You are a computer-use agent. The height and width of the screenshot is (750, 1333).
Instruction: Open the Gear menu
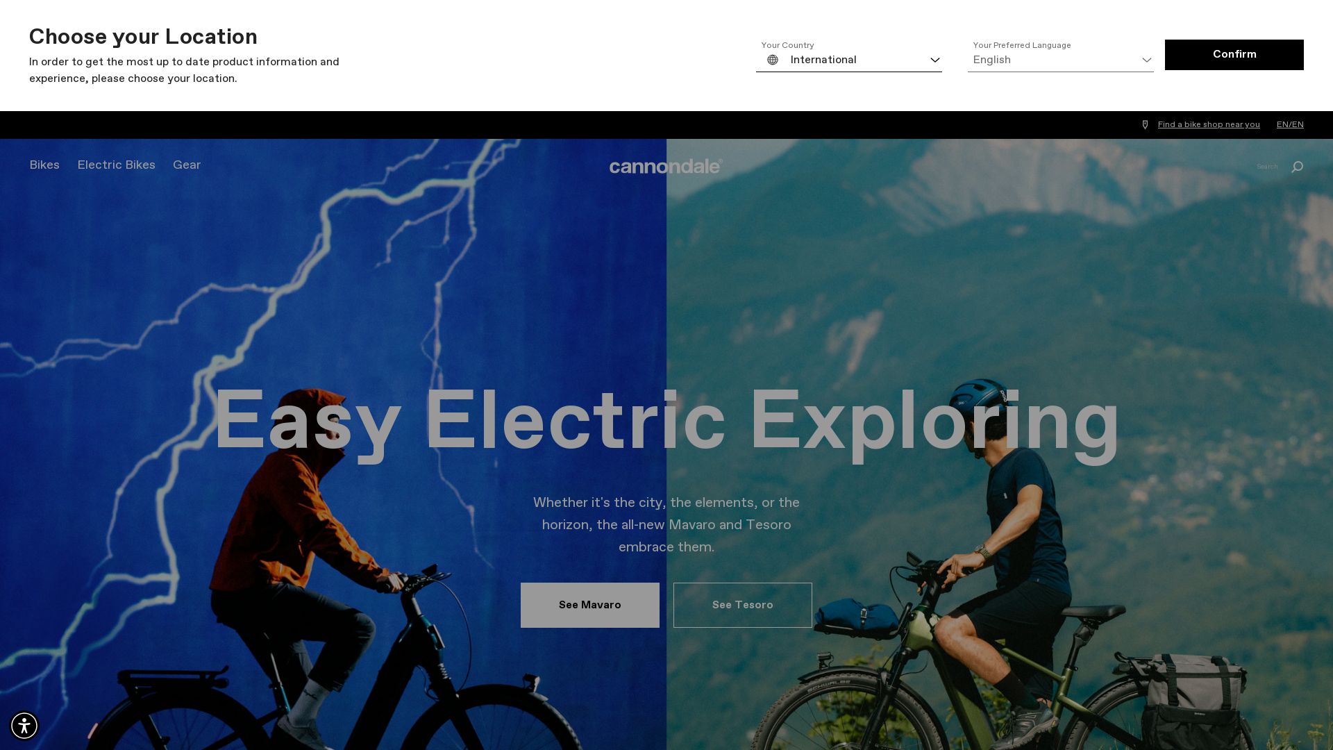point(187,165)
